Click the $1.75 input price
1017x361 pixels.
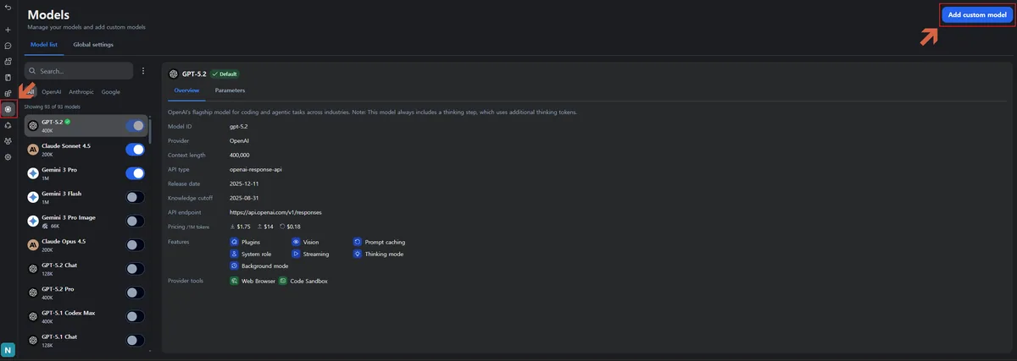click(243, 227)
